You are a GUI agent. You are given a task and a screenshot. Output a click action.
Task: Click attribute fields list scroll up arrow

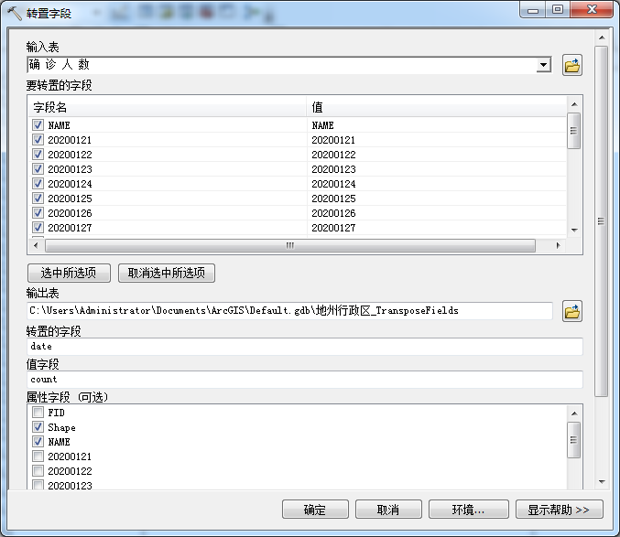[x=574, y=413]
